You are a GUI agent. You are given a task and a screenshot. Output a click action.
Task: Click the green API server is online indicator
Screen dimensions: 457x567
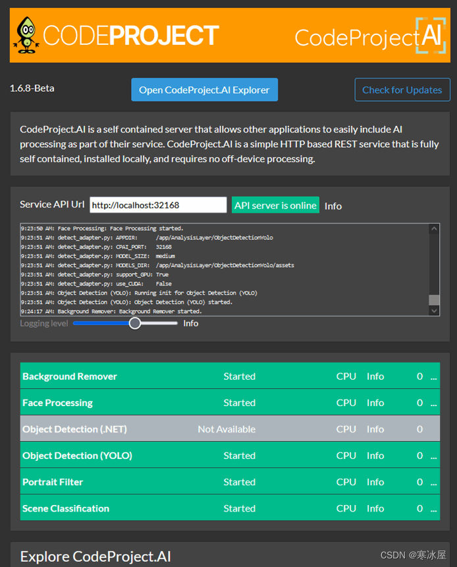[275, 205]
